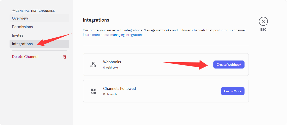Click the Webhooks card title
The image size is (287, 125).
112,62
